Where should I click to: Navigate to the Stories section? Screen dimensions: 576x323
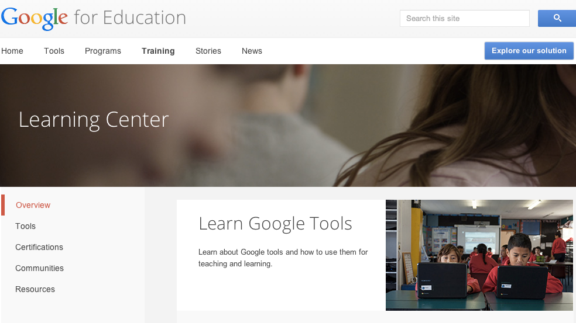[208, 51]
